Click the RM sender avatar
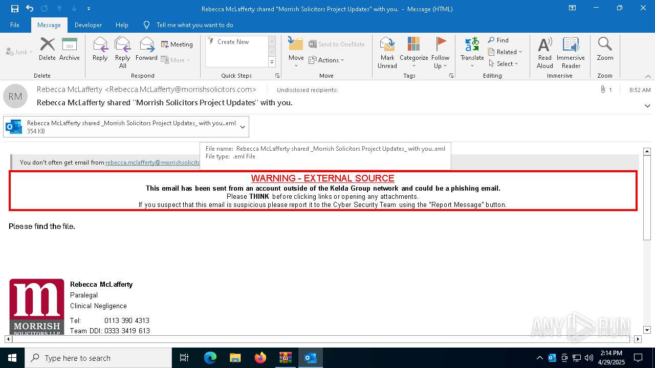Image resolution: width=655 pixels, height=368 pixels. (15, 96)
